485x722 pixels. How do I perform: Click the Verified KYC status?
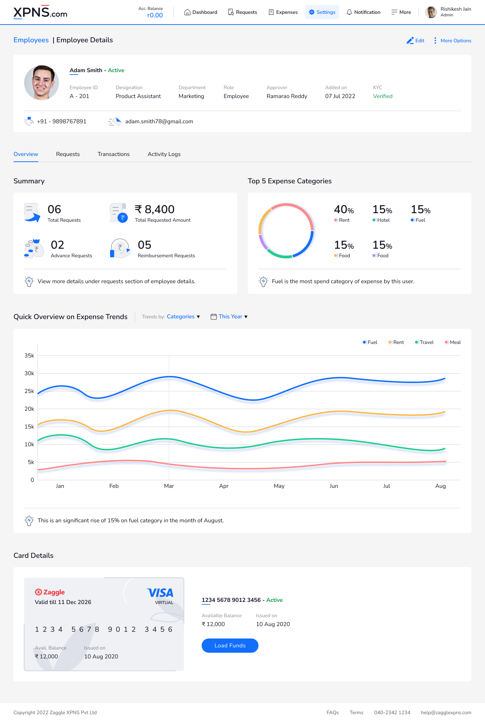pos(383,96)
